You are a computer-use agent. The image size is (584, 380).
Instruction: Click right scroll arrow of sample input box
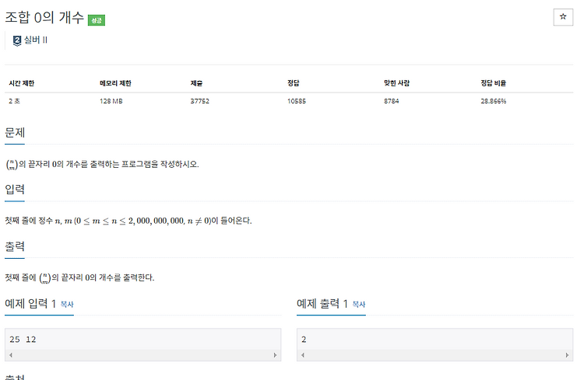pos(275,355)
